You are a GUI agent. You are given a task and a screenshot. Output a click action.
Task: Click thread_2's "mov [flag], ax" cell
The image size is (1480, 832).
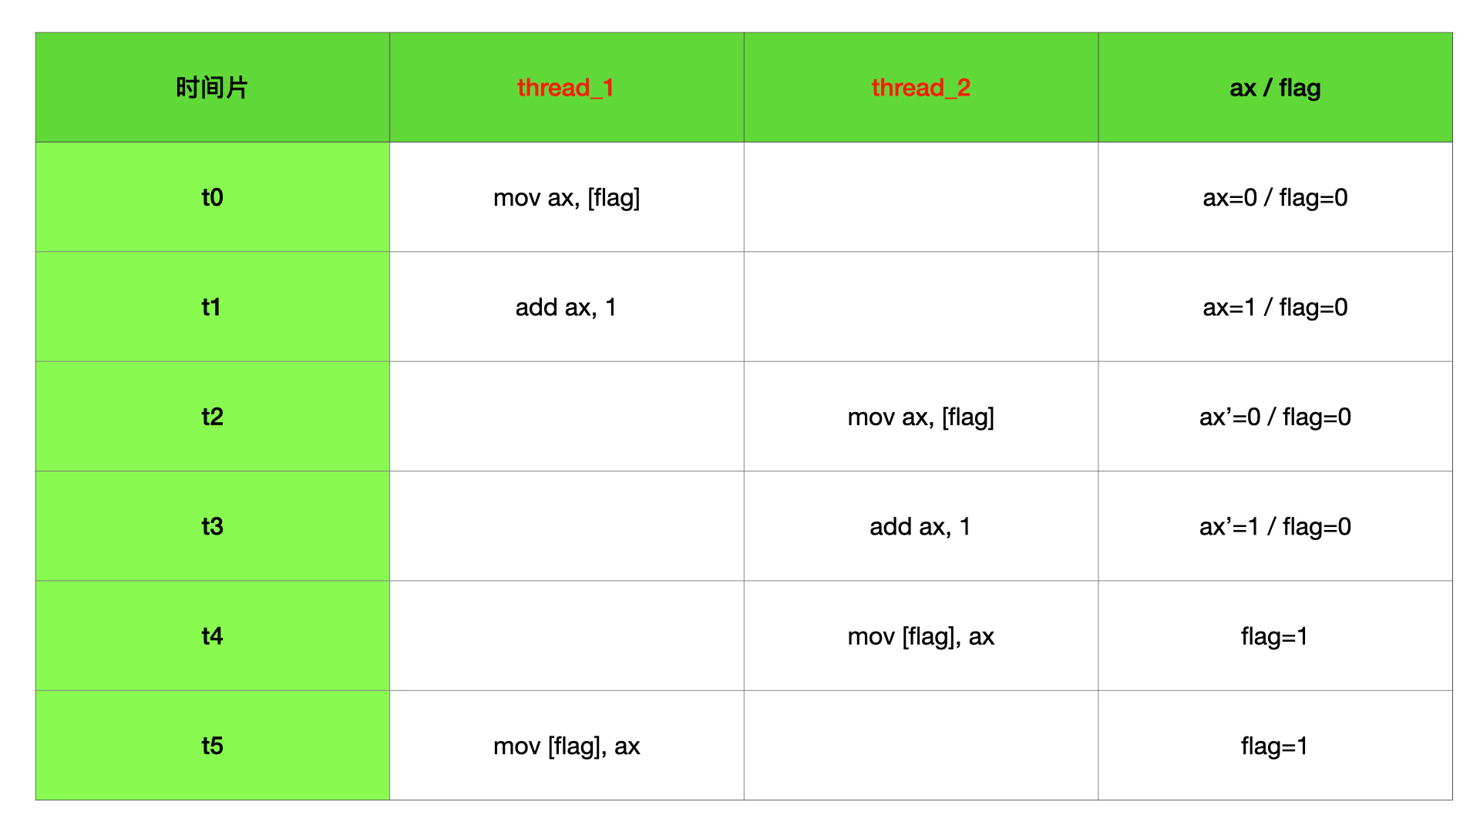(x=920, y=636)
